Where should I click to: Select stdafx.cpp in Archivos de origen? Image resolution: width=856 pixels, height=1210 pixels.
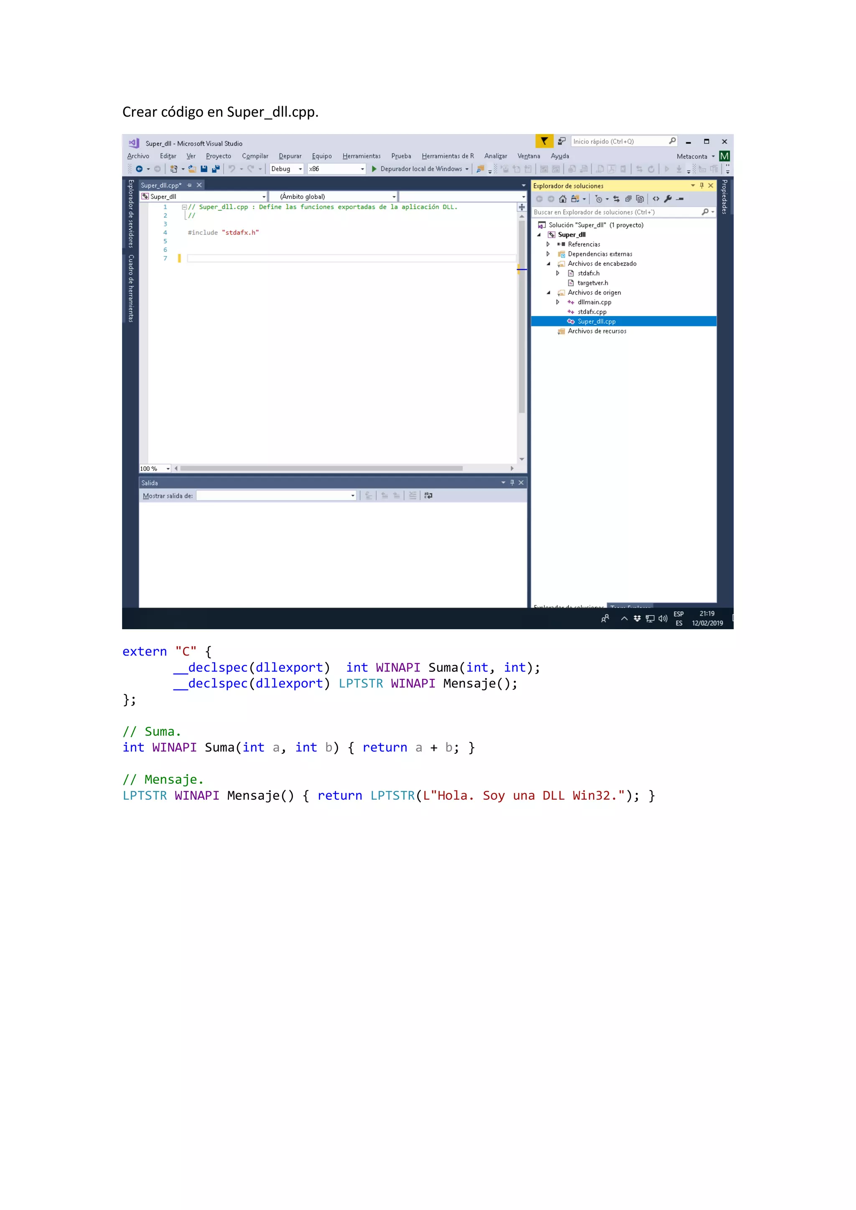(x=592, y=312)
